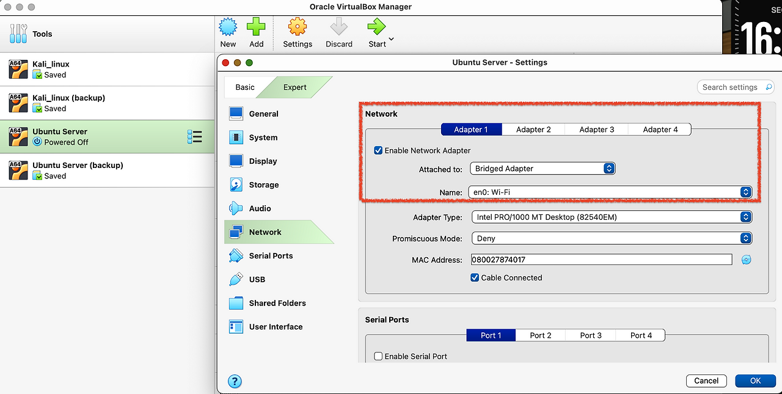Open the Settings gear toolbar icon
Image resolution: width=782 pixels, height=394 pixels.
coord(298,27)
